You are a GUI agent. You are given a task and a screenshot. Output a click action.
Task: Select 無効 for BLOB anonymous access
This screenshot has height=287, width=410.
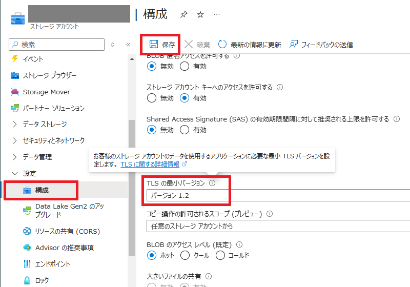pyautogui.click(x=152, y=67)
